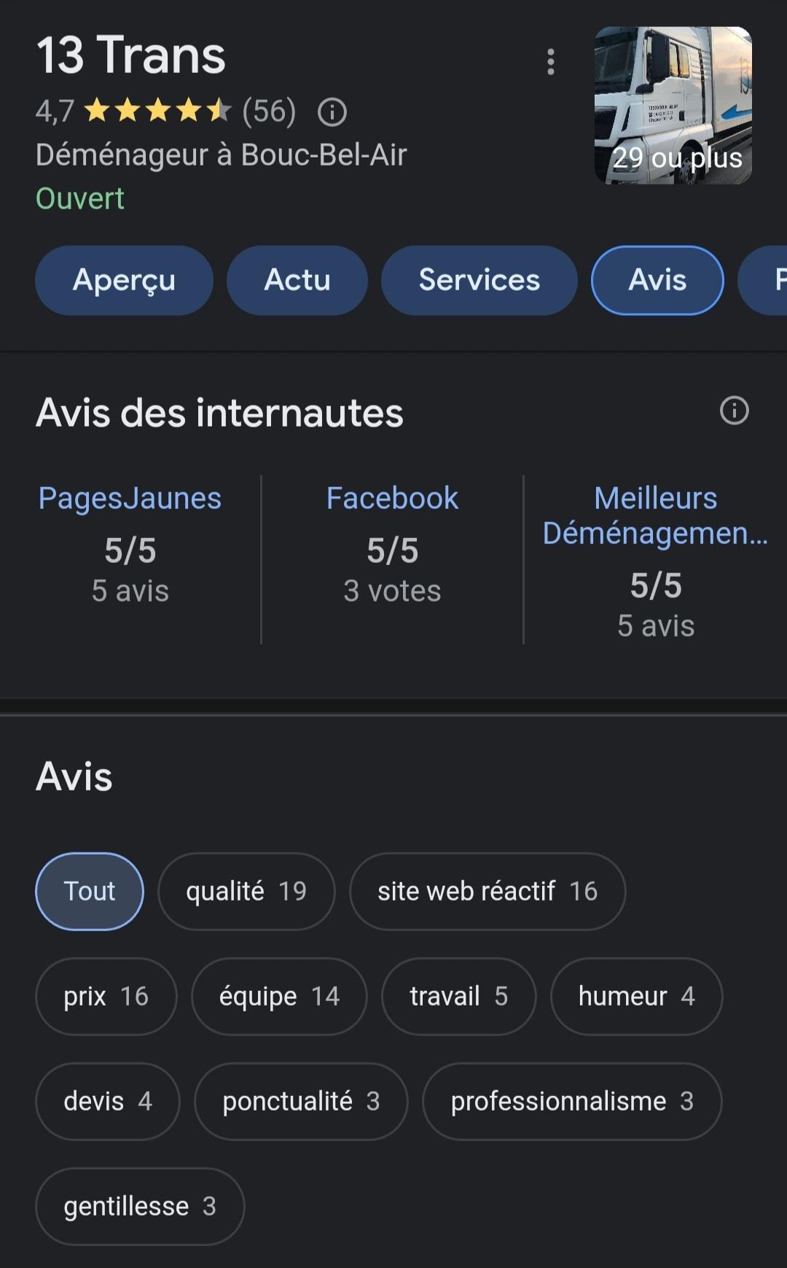The height and width of the screenshot is (1268, 787).
Task: Filter reviews by site web réactif
Action: coord(487,891)
